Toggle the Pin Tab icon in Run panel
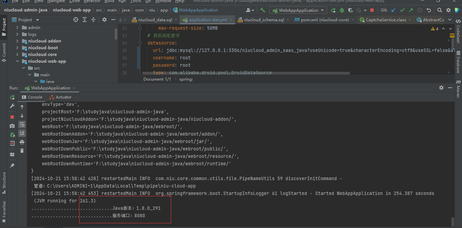The height and width of the screenshot is (228, 462). (12, 166)
